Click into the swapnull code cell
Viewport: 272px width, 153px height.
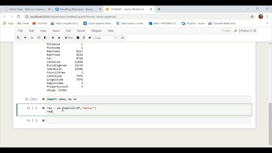148,110
